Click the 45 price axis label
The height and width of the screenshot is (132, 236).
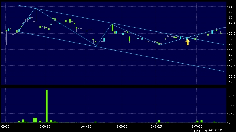tap(230, 50)
